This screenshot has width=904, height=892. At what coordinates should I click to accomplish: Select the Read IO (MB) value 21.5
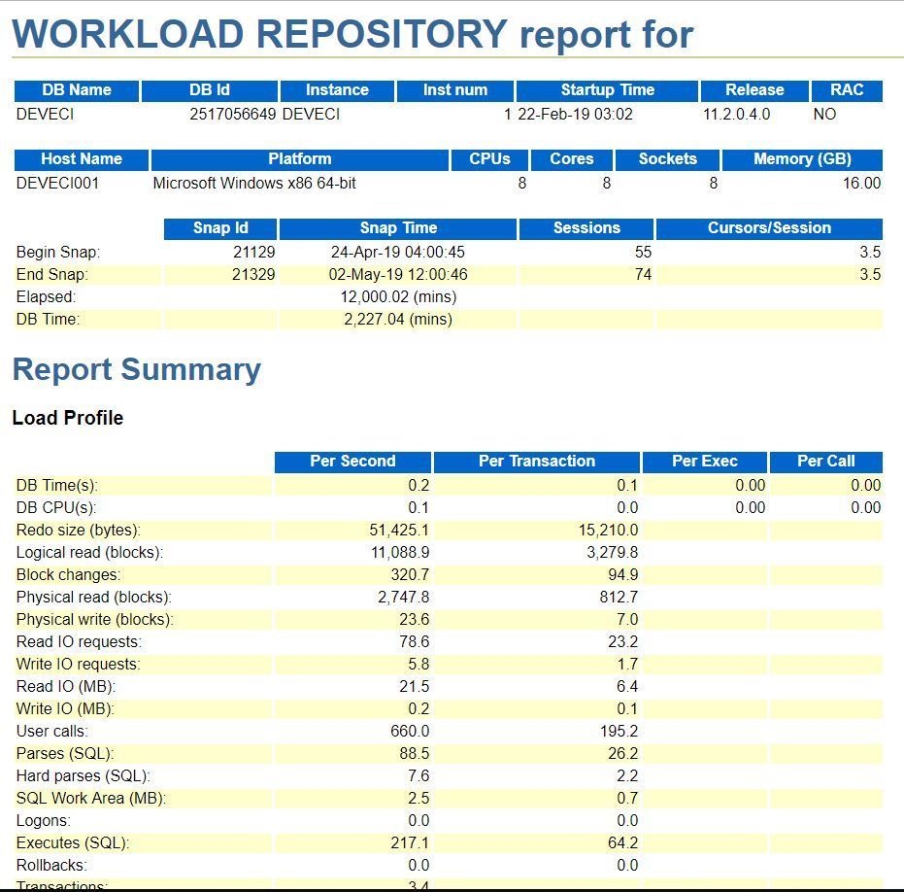click(414, 687)
